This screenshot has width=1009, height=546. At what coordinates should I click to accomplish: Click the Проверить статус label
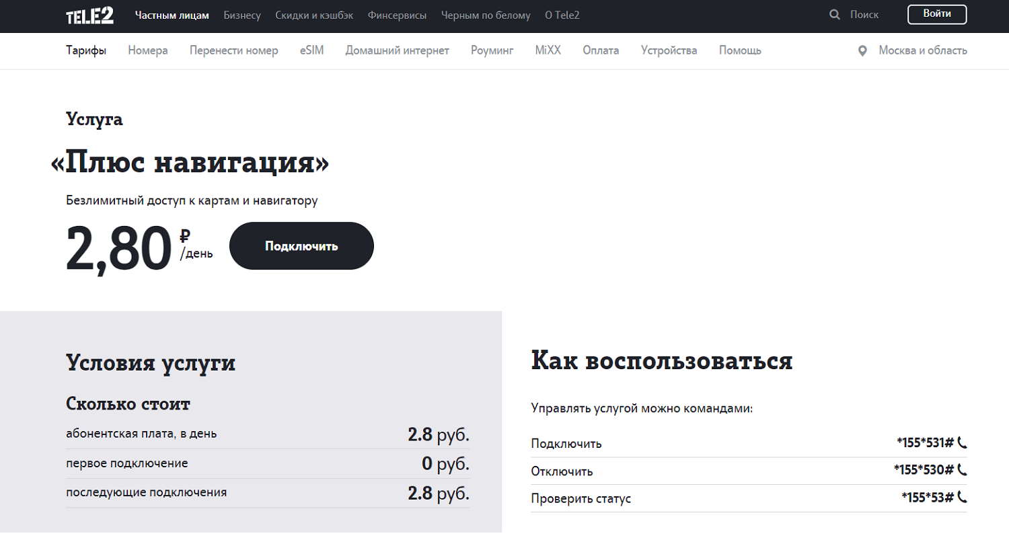pyautogui.click(x=581, y=499)
